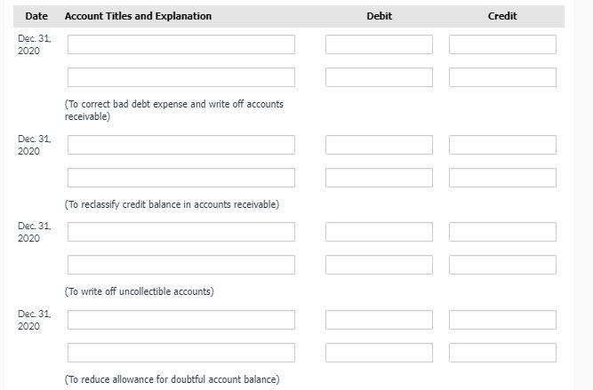Click second credit field of reclassify credit balance entry
This screenshot has width=593, height=390.
click(x=502, y=178)
